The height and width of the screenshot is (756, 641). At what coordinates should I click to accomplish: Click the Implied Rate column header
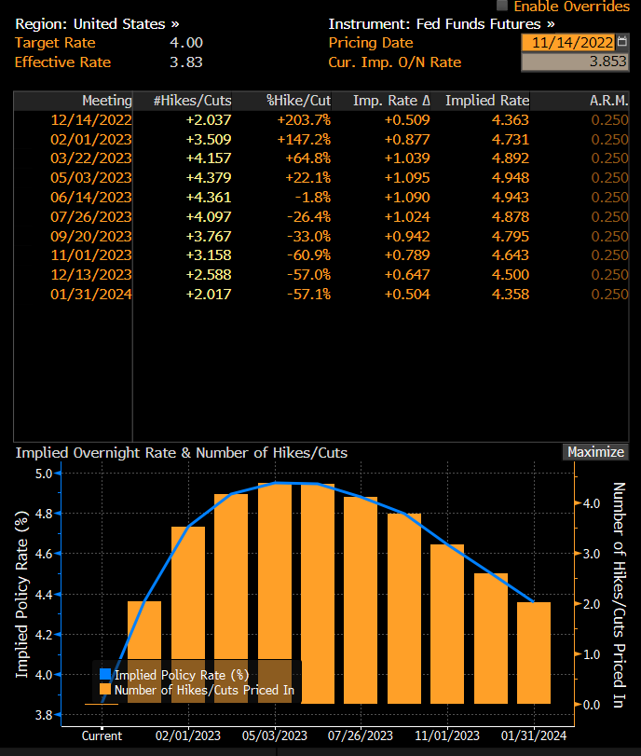coord(486,101)
